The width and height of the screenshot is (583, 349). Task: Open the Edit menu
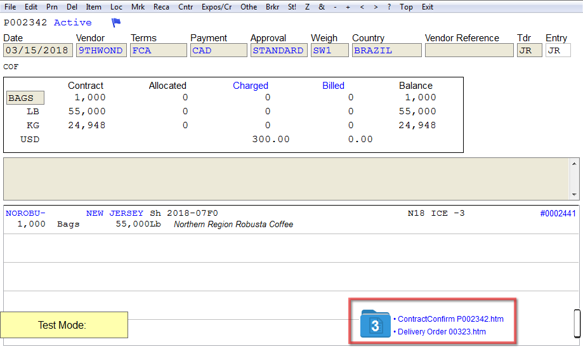[x=31, y=7]
